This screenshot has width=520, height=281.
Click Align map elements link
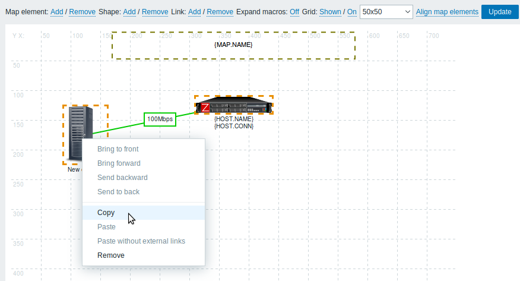pos(447,12)
